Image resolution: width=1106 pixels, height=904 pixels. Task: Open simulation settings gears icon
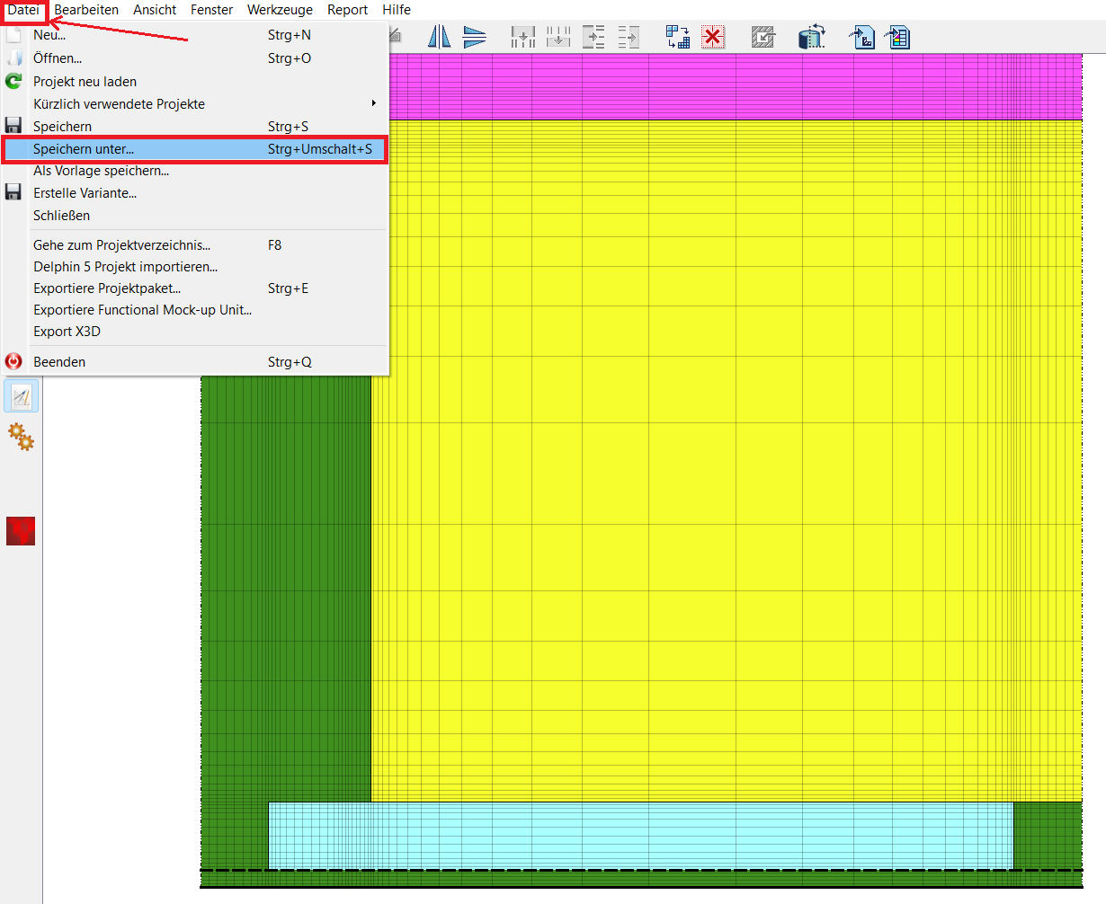tap(22, 438)
